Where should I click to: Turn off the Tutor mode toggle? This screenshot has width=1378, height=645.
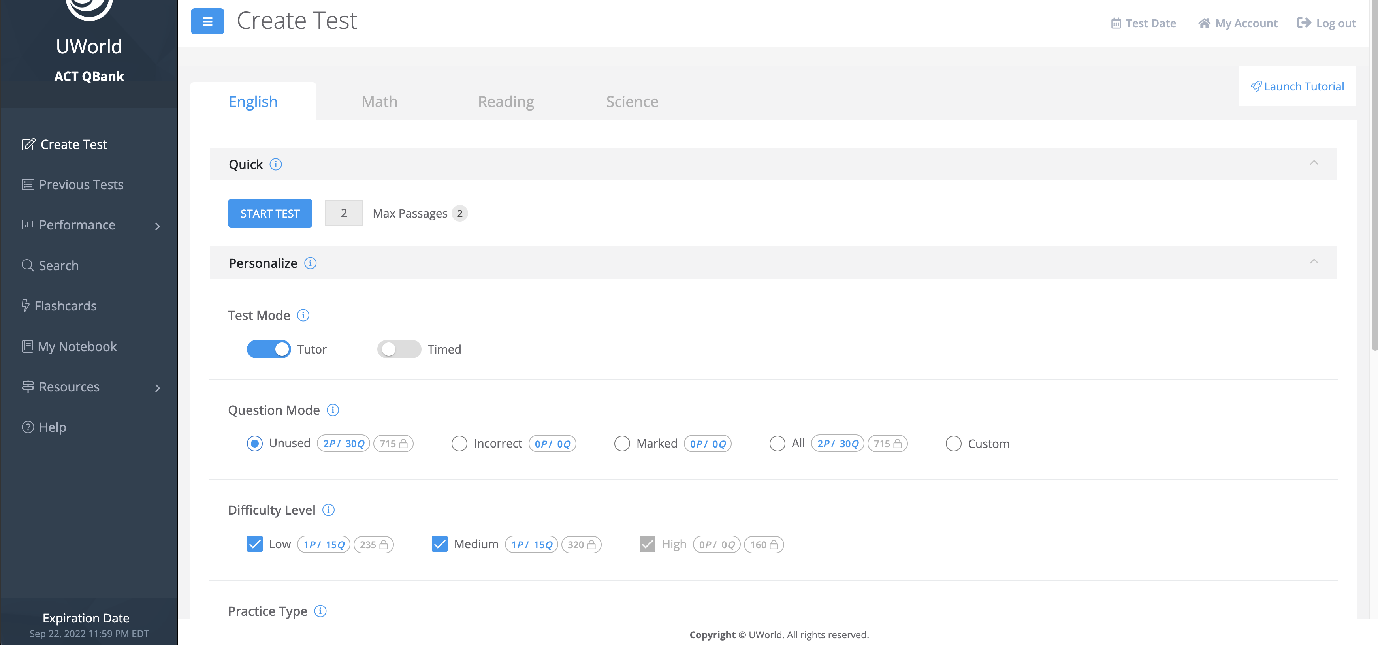click(x=269, y=349)
